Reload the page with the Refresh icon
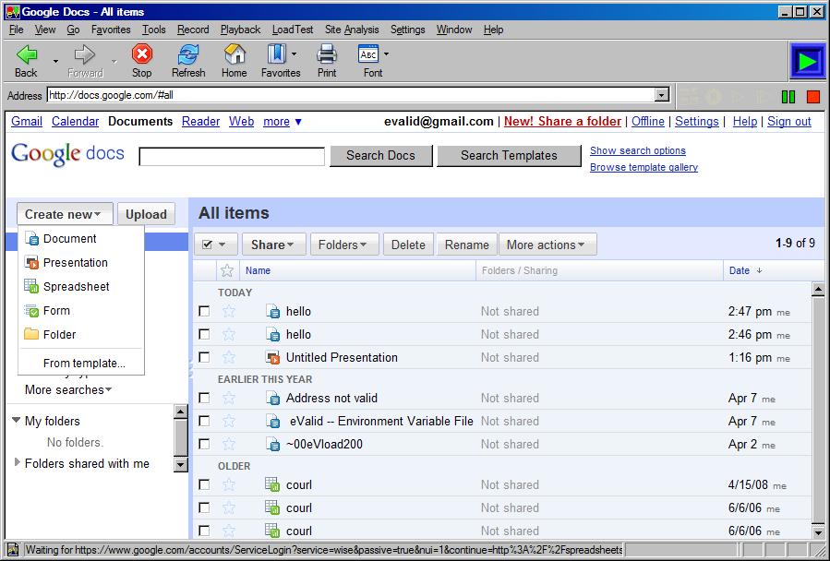The height and width of the screenshot is (561, 830). pyautogui.click(x=188, y=54)
